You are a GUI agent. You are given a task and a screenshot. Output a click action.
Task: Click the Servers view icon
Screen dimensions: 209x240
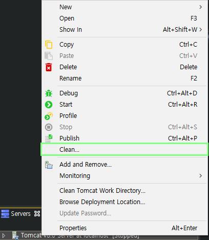[5, 214]
